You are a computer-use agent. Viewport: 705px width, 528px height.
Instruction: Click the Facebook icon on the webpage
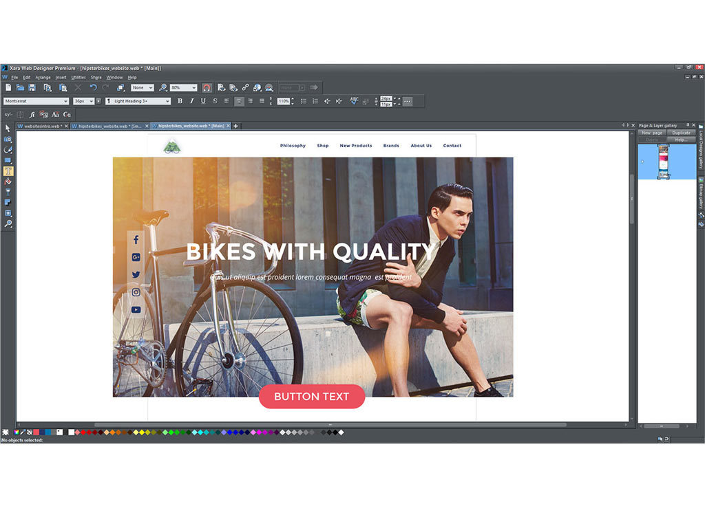pos(136,240)
